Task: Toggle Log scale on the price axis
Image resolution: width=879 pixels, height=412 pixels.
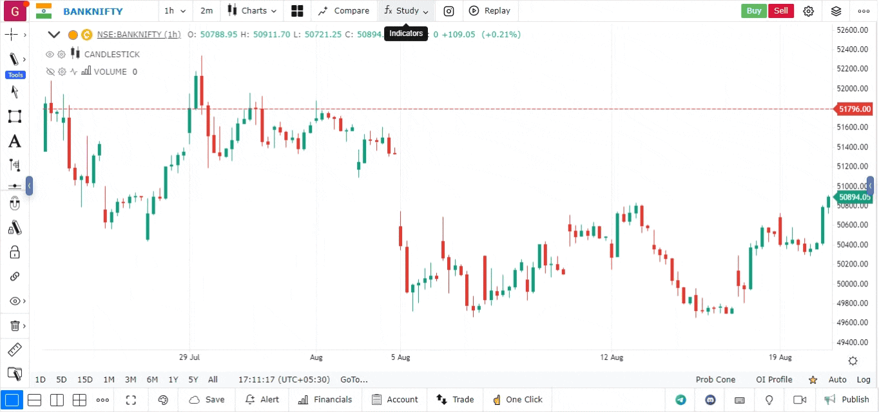Action: [864, 380]
